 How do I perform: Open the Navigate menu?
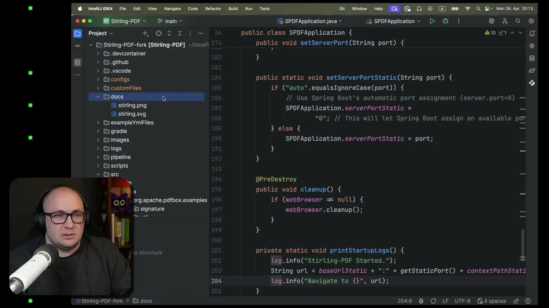click(172, 9)
